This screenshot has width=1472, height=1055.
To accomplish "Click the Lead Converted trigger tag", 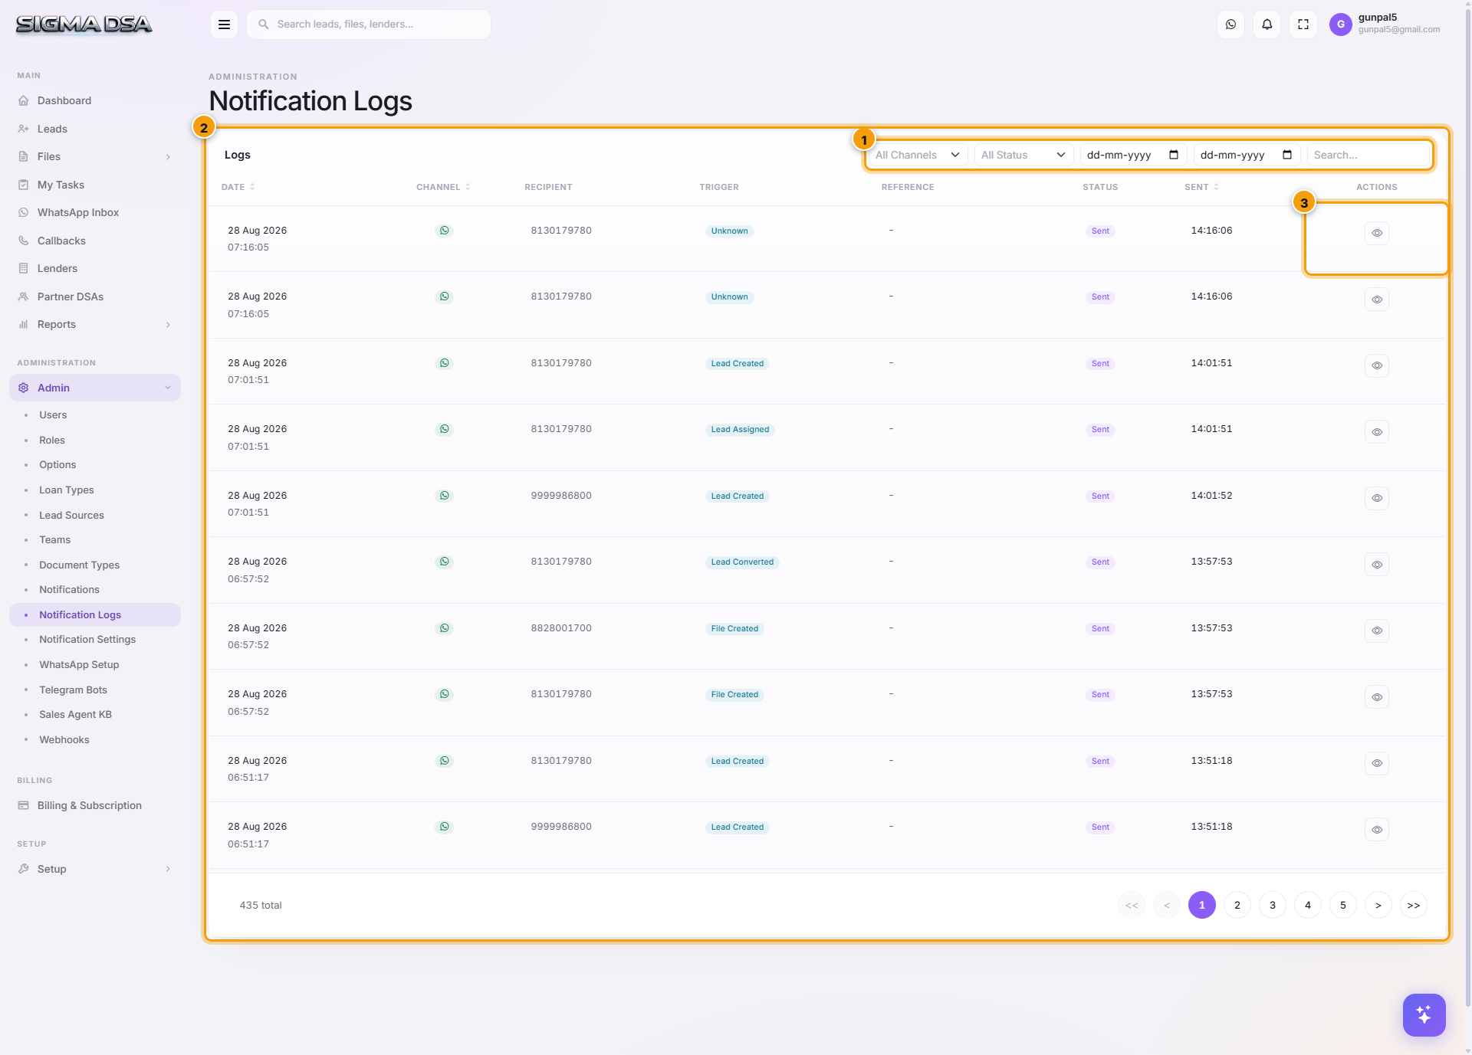I will (x=741, y=562).
